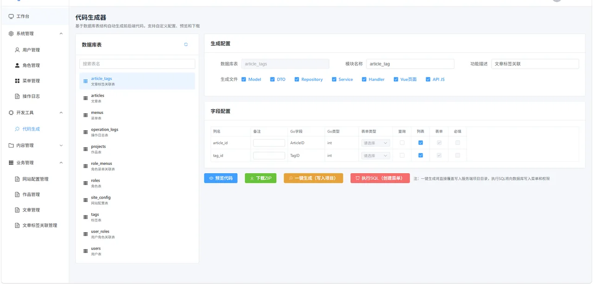
Task: Click the refresh icon beside 数据库表
Action: click(186, 44)
